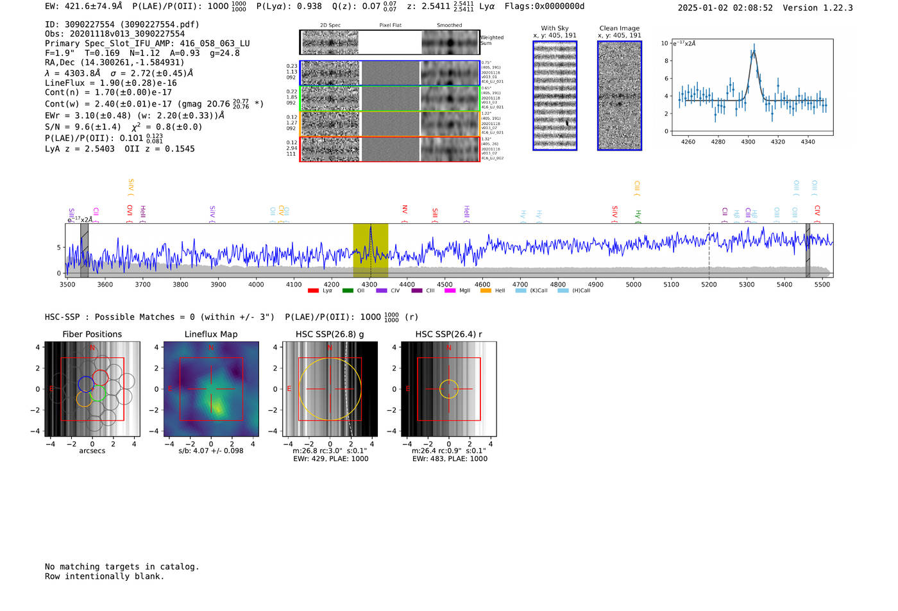Click the red fiber circle in Fiber Positions
898x611 pixels.
pyautogui.click(x=101, y=378)
